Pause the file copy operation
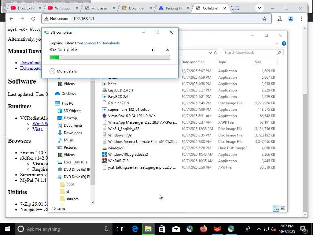 [x=153, y=50]
